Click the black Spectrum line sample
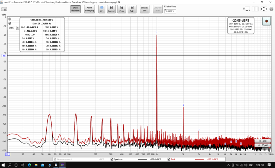 (x=142, y=159)
